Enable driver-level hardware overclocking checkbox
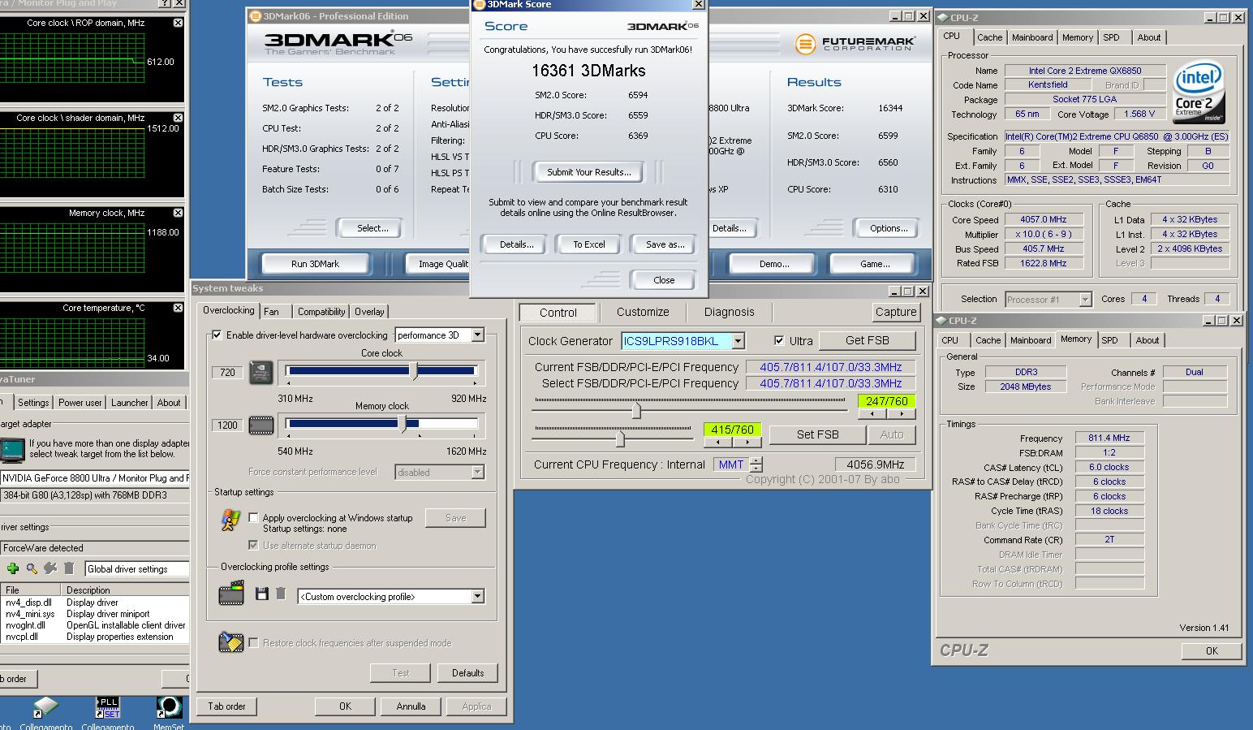The height and width of the screenshot is (730, 1253). [x=217, y=335]
